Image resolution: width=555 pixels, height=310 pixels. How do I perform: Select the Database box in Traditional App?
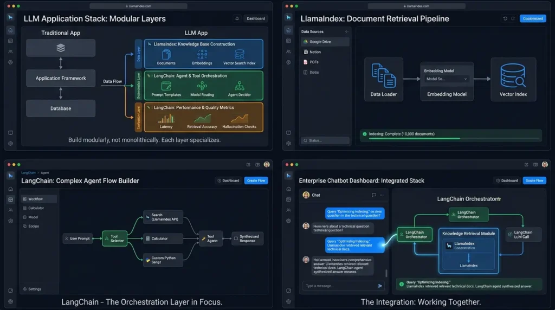pos(61,108)
